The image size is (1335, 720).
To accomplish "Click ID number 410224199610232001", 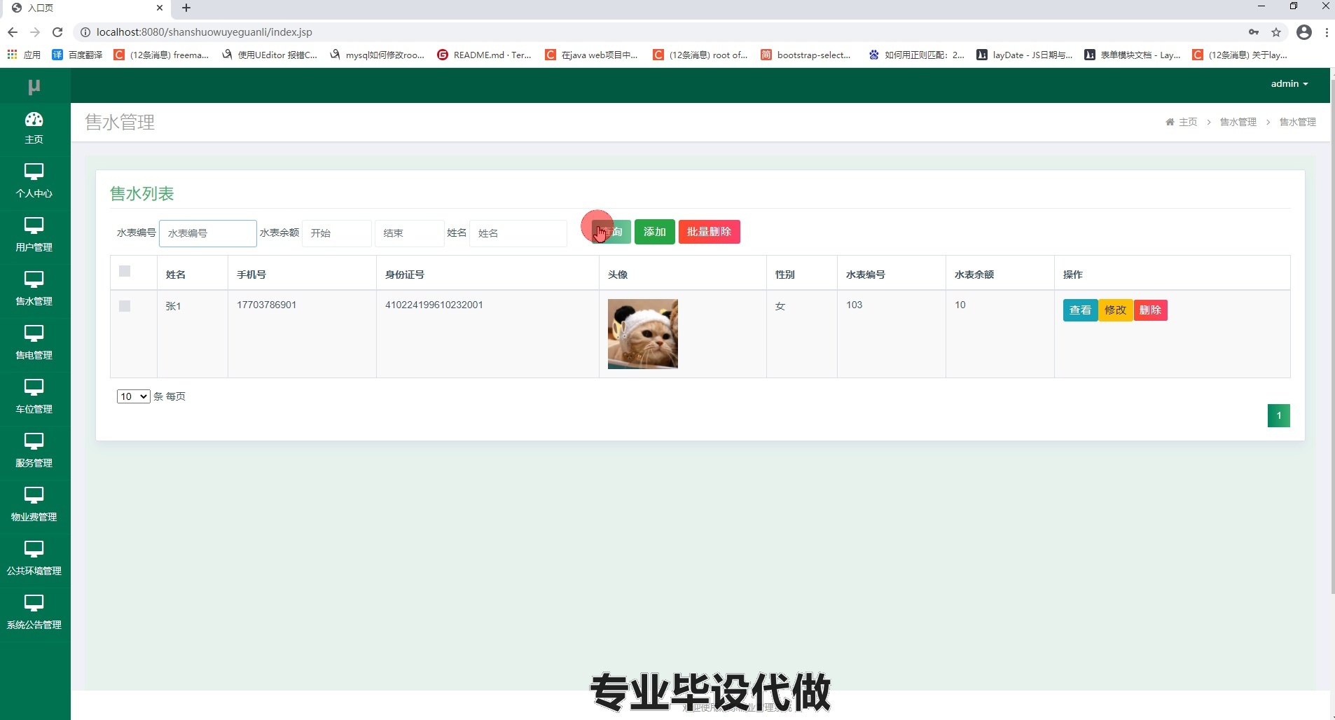I will point(434,305).
